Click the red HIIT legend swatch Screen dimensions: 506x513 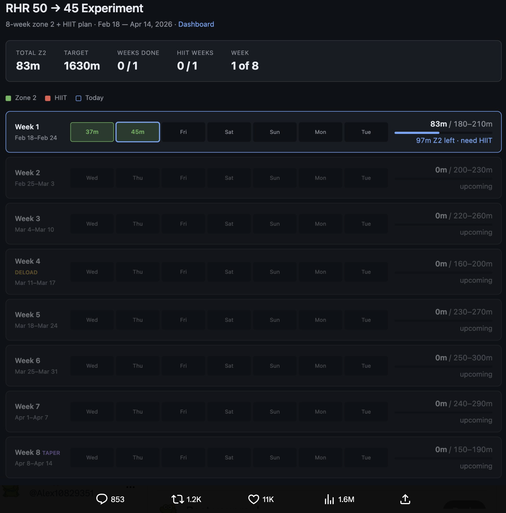click(48, 98)
